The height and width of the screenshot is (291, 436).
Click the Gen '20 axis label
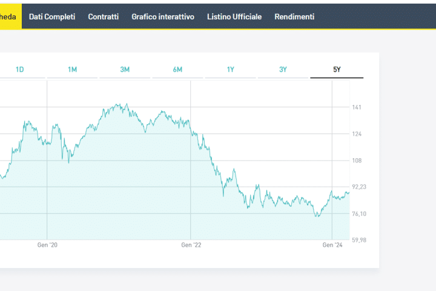point(47,245)
